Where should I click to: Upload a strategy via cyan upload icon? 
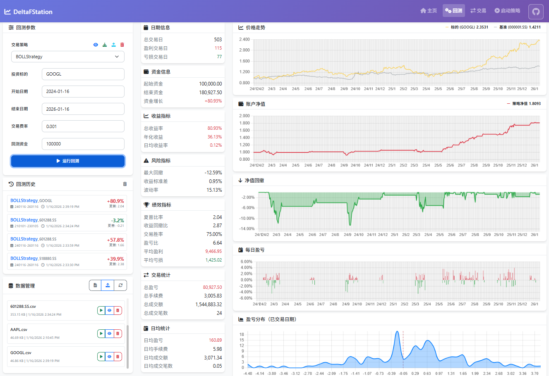tap(113, 45)
